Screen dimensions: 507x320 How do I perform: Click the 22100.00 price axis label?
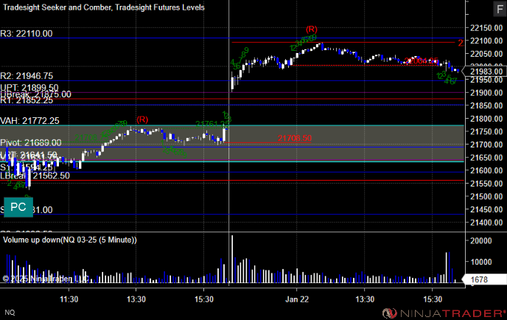tap(486, 41)
